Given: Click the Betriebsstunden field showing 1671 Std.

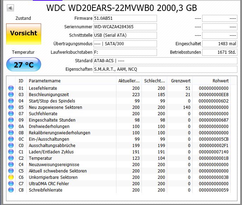Looking at the screenshot, I should click(220, 52).
